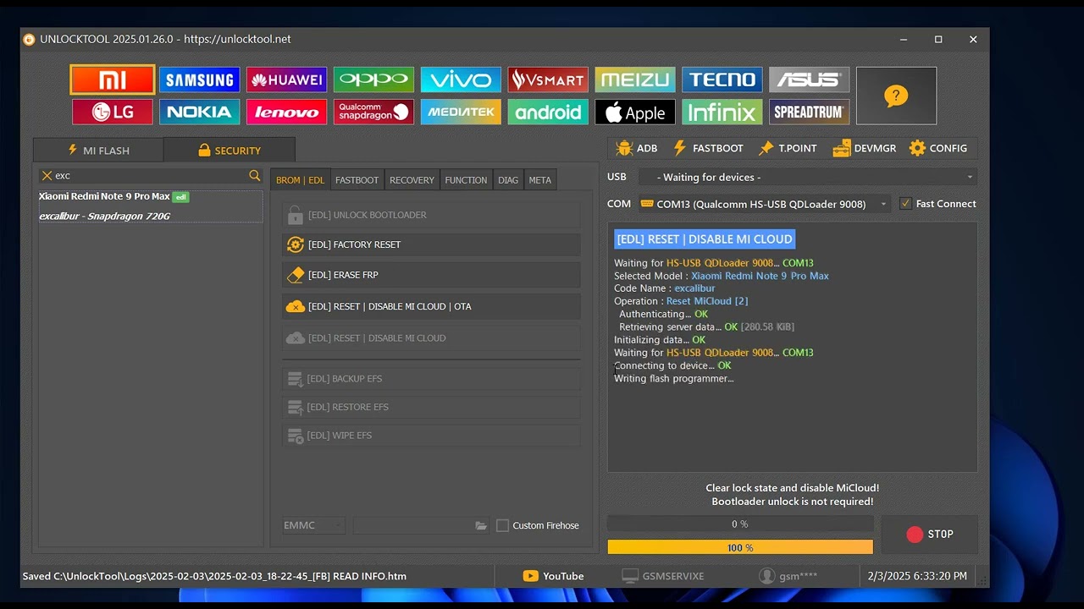The image size is (1084, 609).
Task: Click [EDL] WIPE EFS
Action: pos(431,436)
